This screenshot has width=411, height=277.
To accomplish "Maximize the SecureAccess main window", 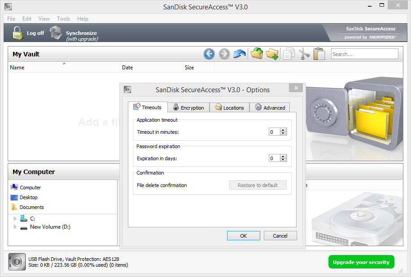I will (x=382, y=5).
